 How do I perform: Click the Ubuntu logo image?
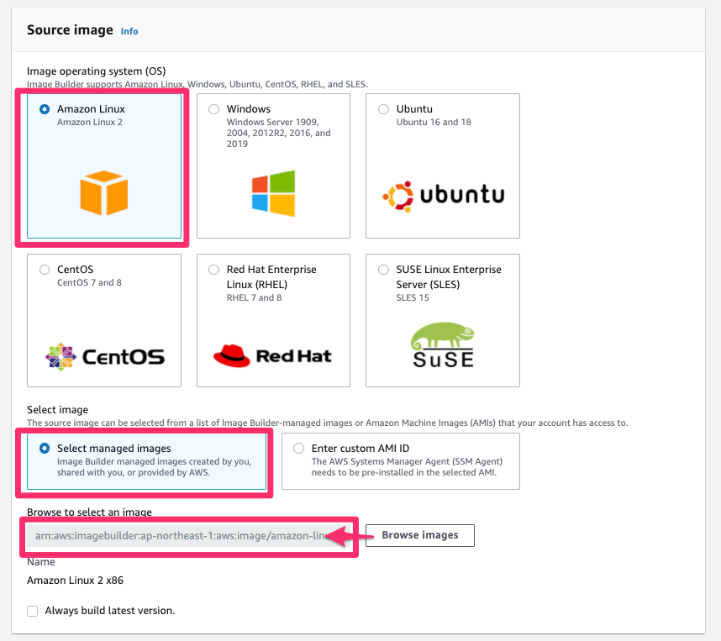tap(443, 197)
